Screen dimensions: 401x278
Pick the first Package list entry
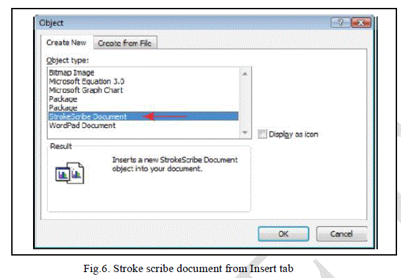pos(63,98)
